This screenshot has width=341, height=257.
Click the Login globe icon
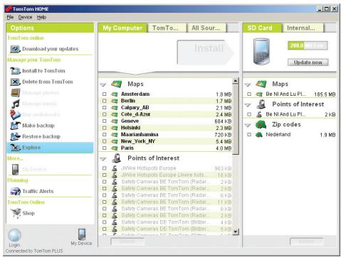pyautogui.click(x=14, y=235)
